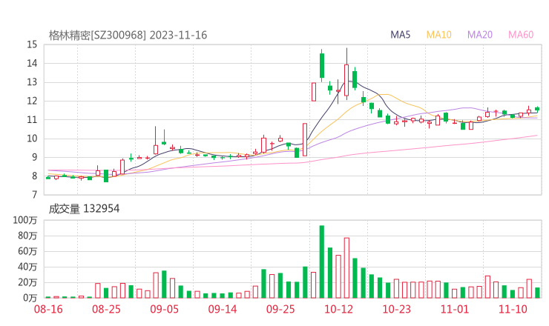Click the 20万 volume axis label
Screen dimensions: 549x326
(x=27, y=282)
